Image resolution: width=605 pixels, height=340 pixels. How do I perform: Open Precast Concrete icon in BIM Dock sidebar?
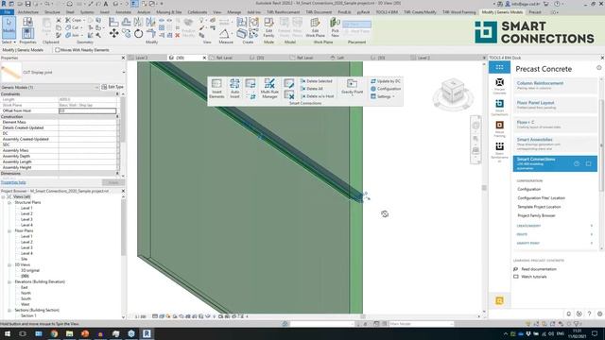coord(499,86)
